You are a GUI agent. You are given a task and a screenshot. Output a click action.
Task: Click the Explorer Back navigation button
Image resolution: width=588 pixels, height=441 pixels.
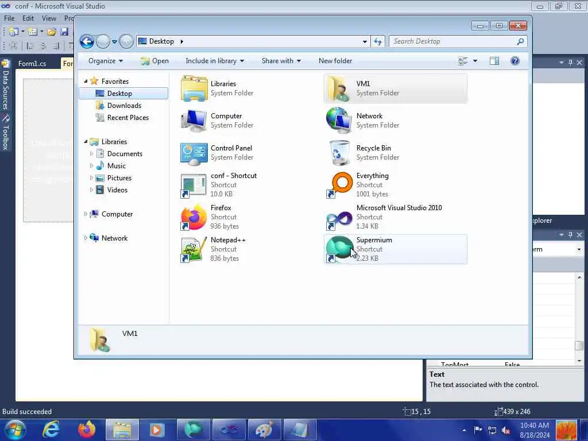tap(87, 41)
